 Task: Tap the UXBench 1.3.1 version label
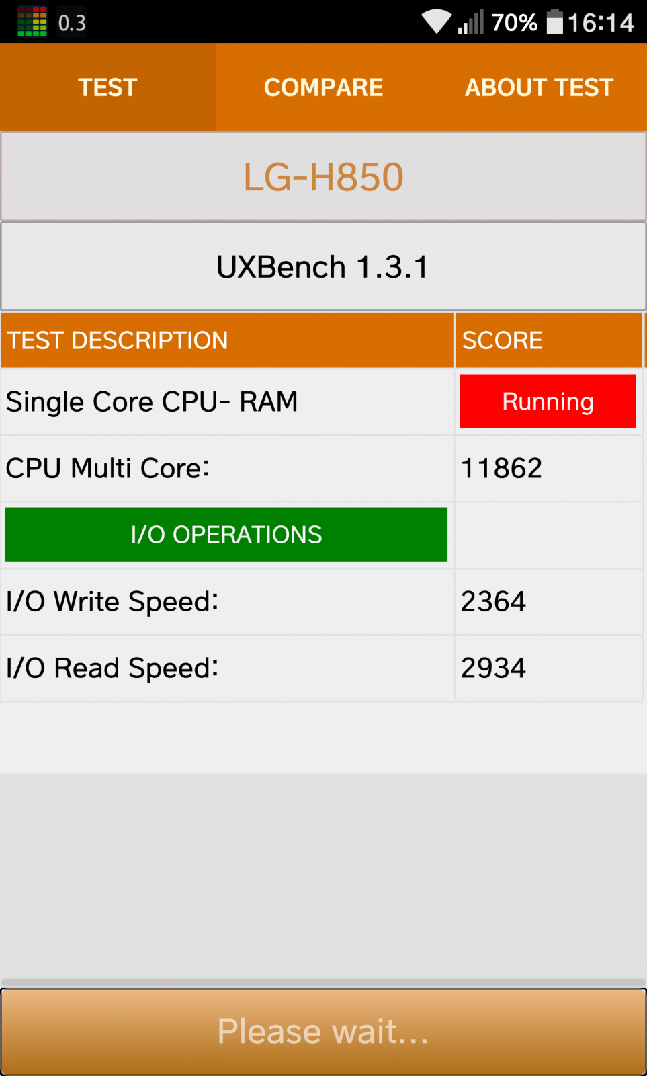tap(323, 267)
